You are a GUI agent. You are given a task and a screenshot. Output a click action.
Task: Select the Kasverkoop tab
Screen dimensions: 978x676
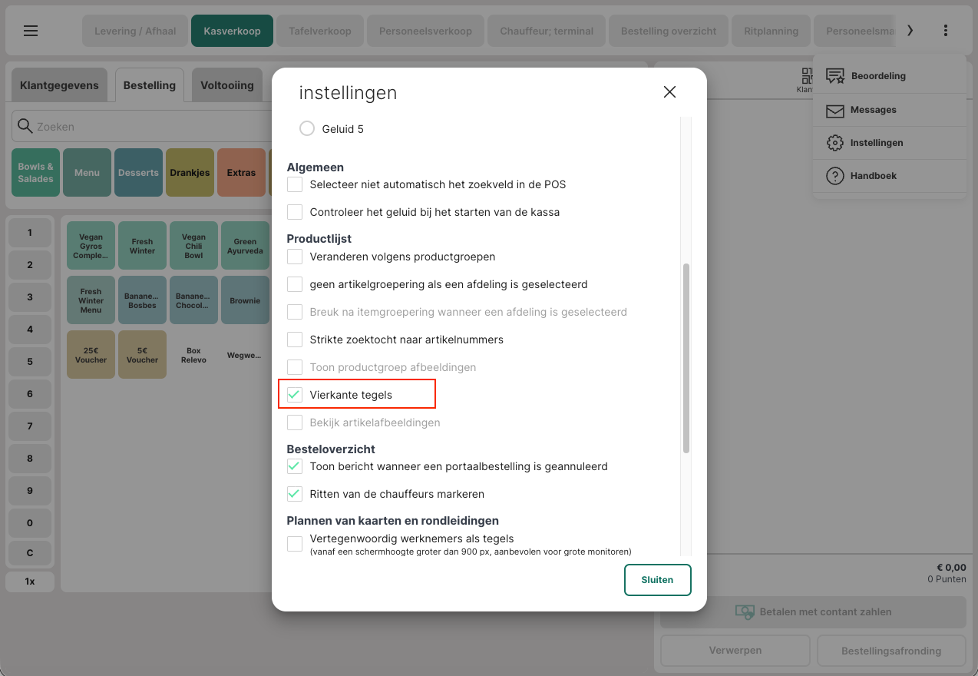[x=232, y=31]
